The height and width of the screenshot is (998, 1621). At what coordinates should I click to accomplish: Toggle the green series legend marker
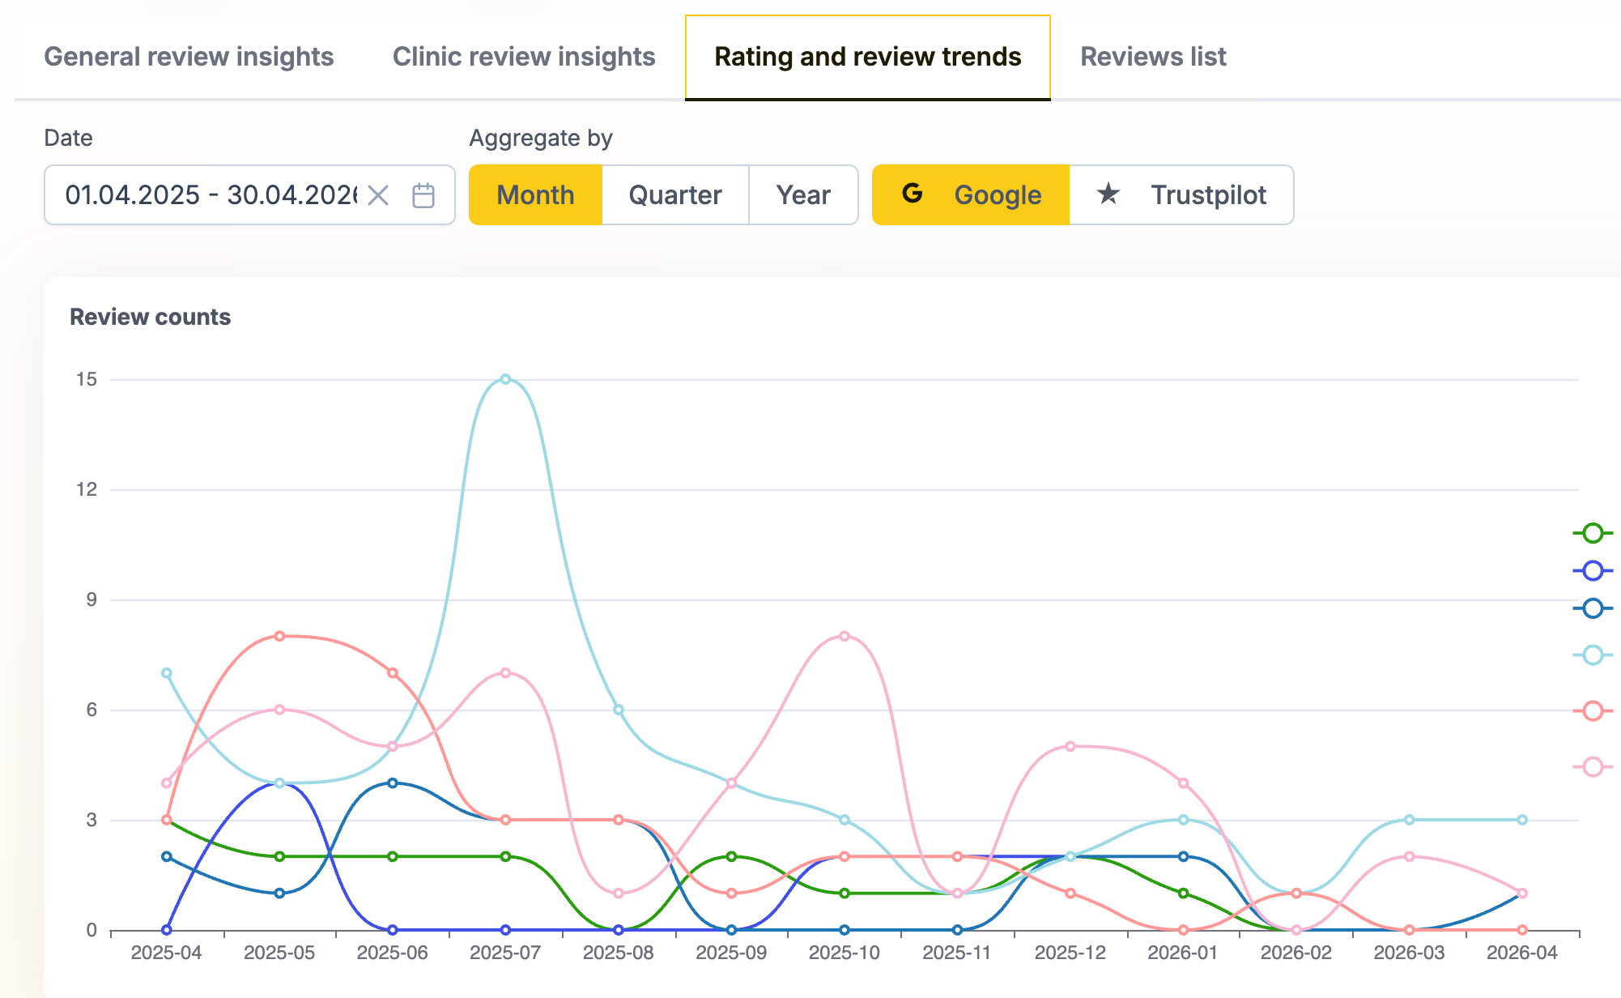tap(1592, 533)
